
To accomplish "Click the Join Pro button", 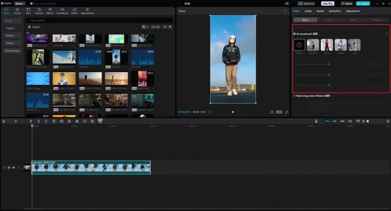I will 327,4.
